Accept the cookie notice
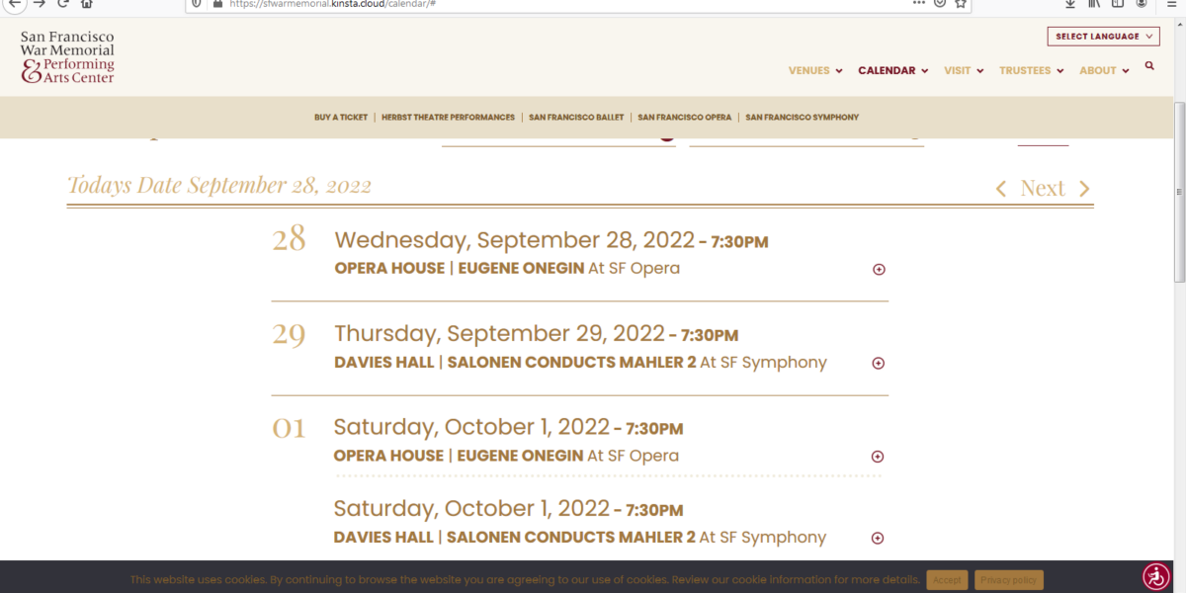Image resolution: width=1186 pixels, height=593 pixels. pos(947,580)
